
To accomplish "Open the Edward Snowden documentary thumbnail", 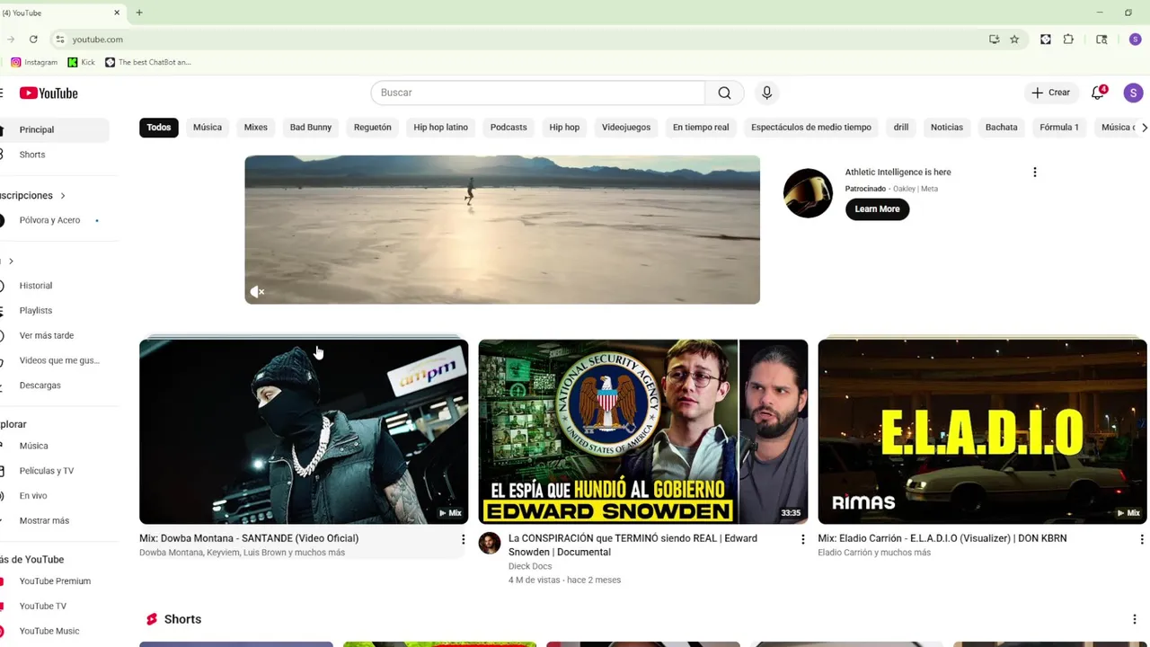I will point(643,431).
